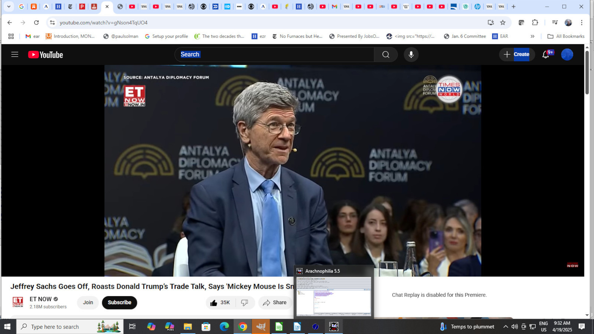
Task: Reload the current page
Action: (x=36, y=23)
